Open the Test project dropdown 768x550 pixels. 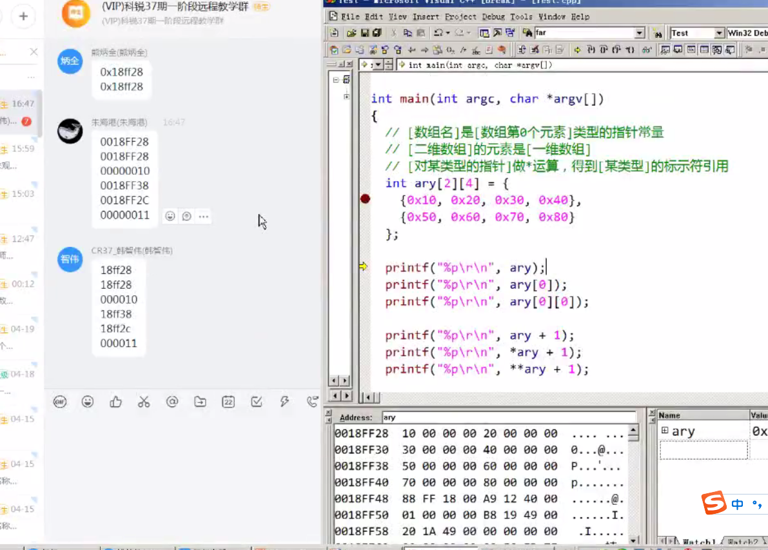pyautogui.click(x=719, y=33)
